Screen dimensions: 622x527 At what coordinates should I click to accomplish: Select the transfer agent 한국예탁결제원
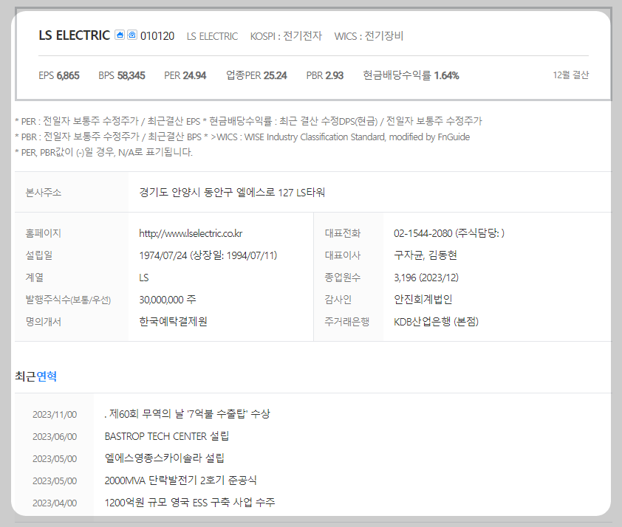point(173,321)
